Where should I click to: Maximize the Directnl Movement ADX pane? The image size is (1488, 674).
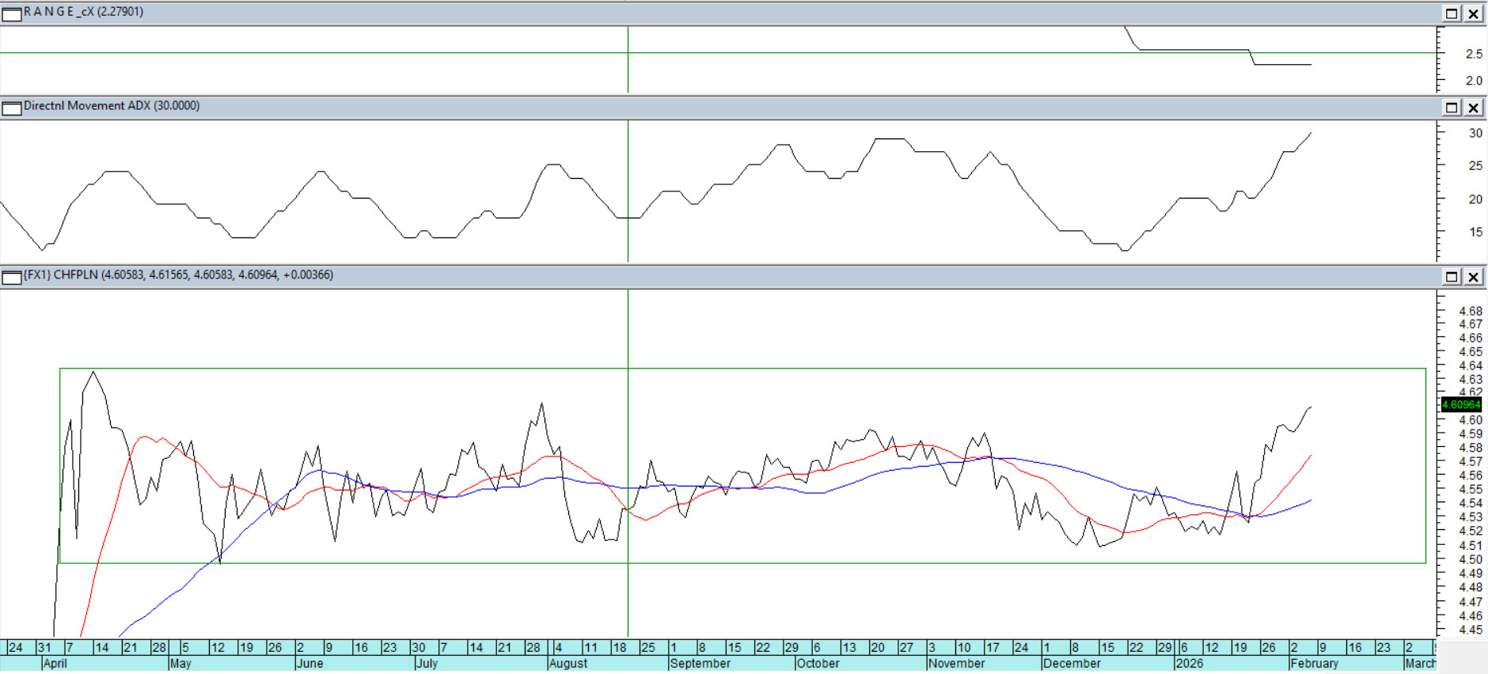coord(1452,108)
